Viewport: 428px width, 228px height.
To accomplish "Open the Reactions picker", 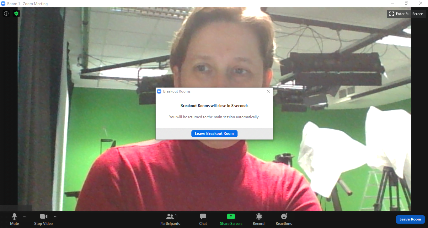I will (x=284, y=219).
